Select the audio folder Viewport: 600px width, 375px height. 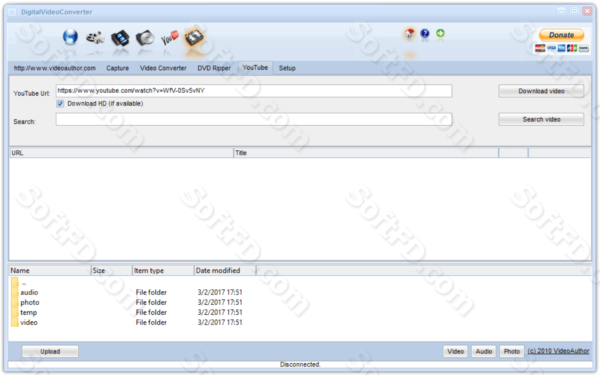[29, 293]
